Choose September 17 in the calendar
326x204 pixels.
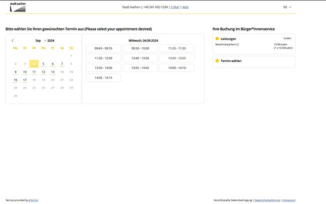(25, 80)
